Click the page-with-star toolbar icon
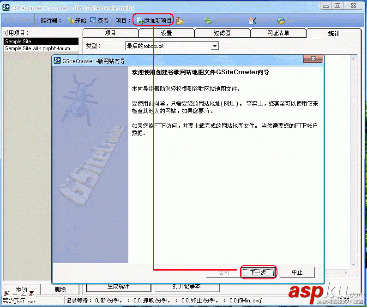This screenshot has height=307, width=367. [253, 21]
